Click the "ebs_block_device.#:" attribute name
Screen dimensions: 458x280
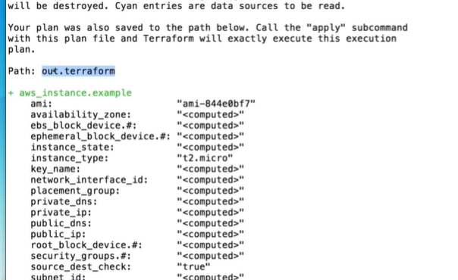pos(83,126)
